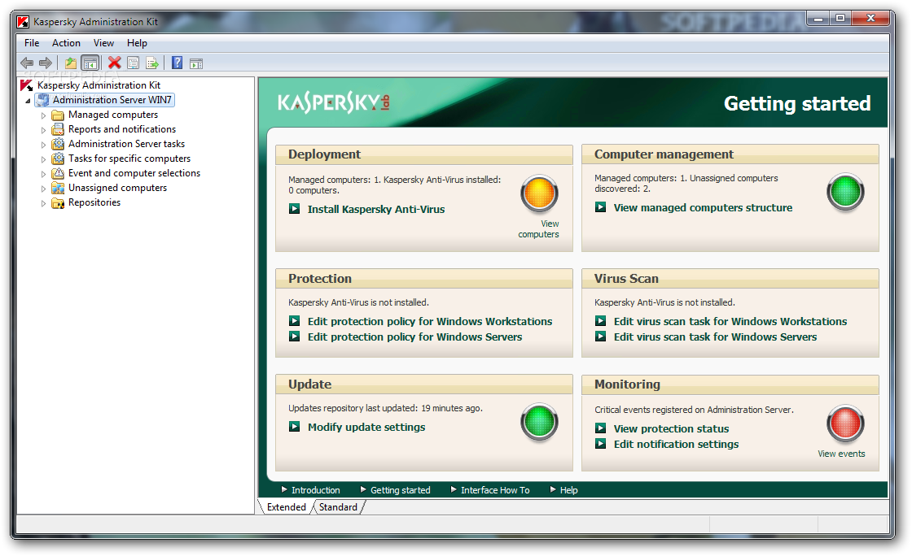Click the Kaspersky Administration Kit root icon
The width and height of the screenshot is (912, 556).
coord(27,85)
